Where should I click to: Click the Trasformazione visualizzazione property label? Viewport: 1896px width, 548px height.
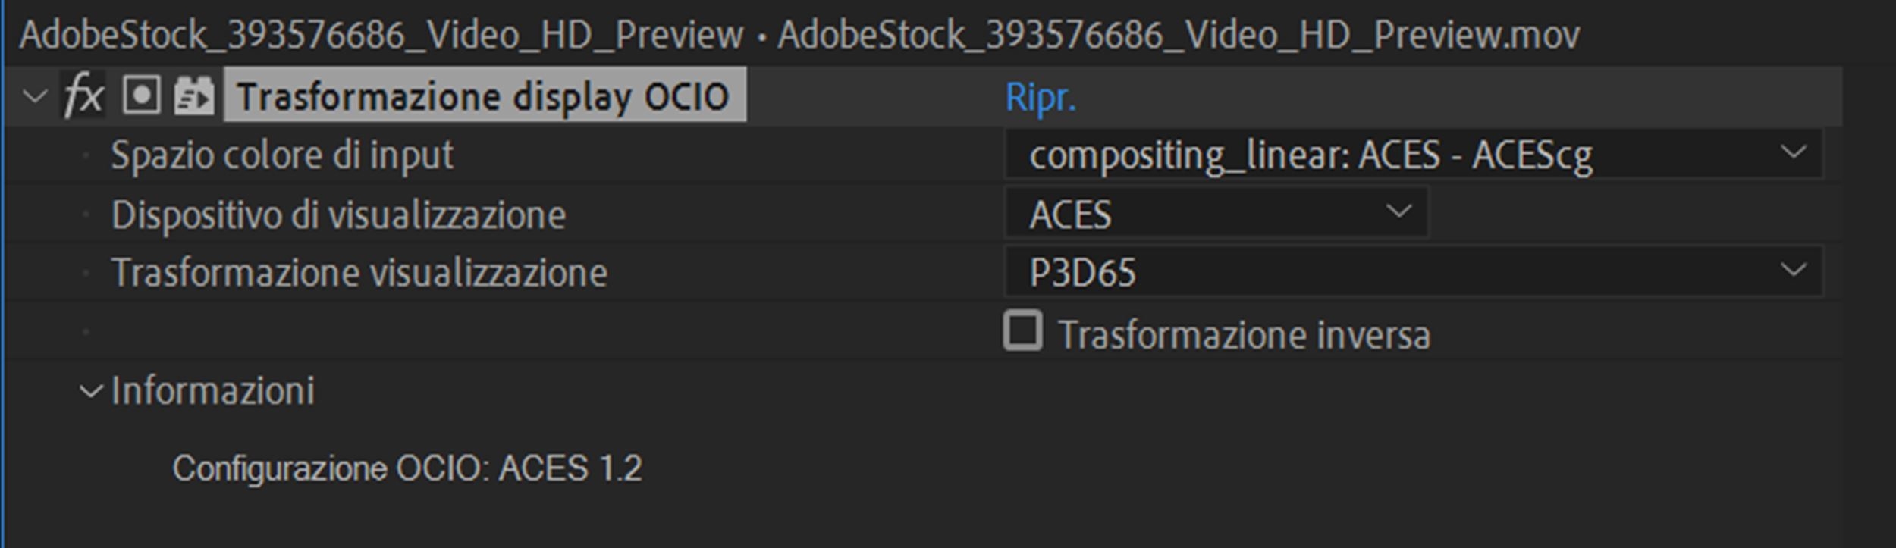[359, 273]
